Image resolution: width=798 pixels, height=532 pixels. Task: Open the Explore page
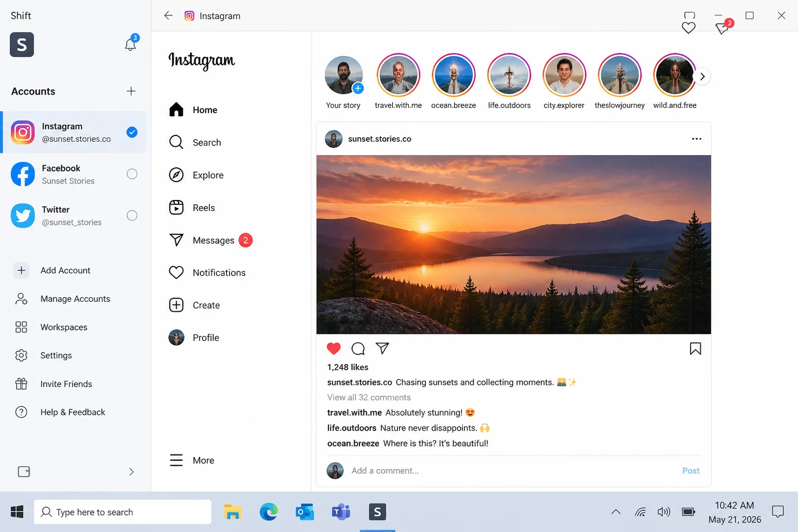(196, 175)
